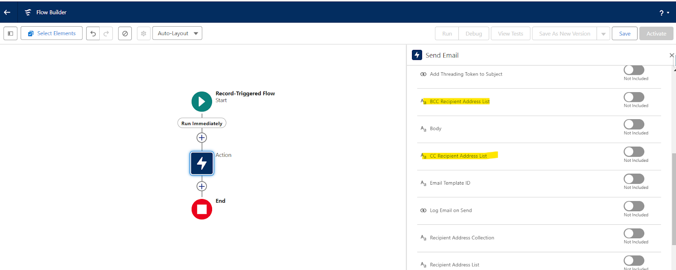
Task: Click the Log Email on Send label
Action: tap(451, 210)
